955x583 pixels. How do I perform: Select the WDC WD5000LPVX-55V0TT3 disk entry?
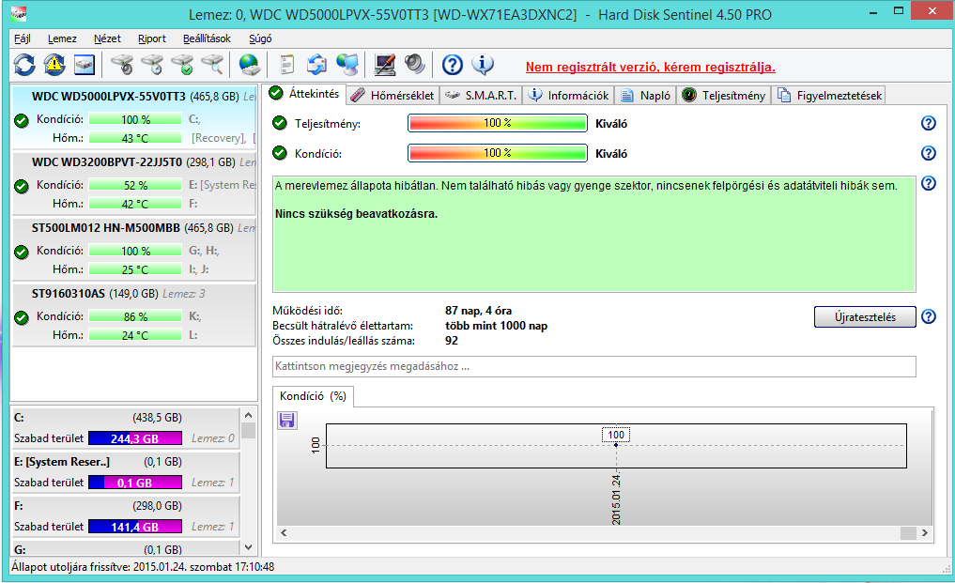[x=134, y=117]
